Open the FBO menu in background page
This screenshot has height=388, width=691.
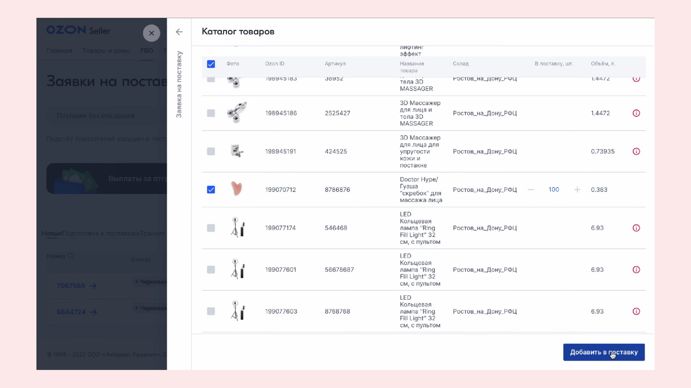click(146, 51)
